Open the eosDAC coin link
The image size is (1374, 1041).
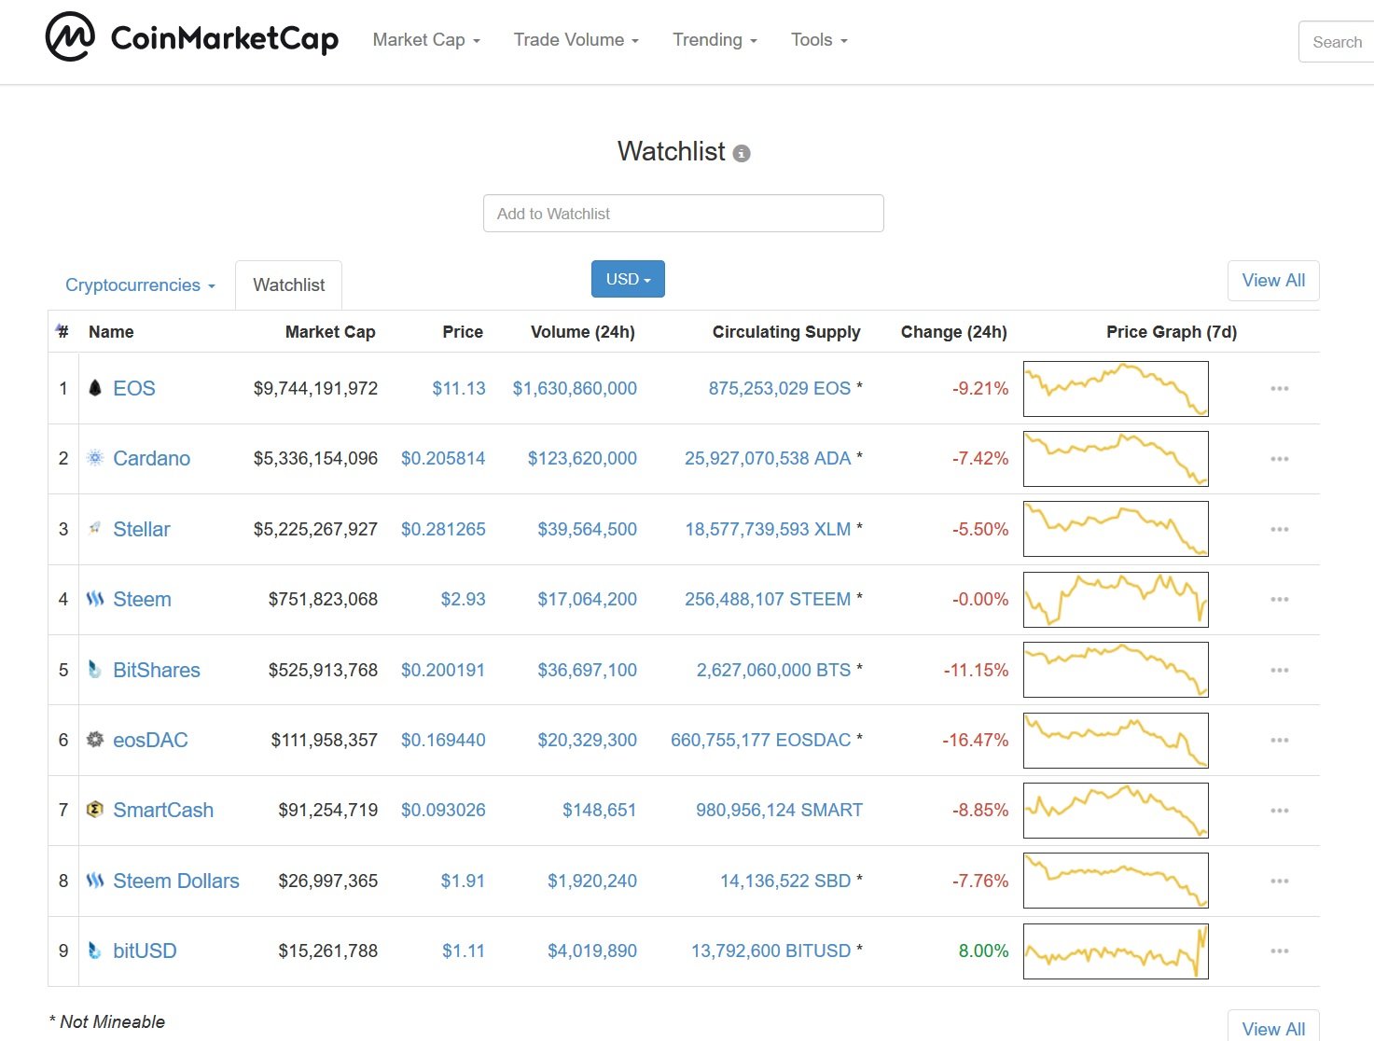[150, 740]
